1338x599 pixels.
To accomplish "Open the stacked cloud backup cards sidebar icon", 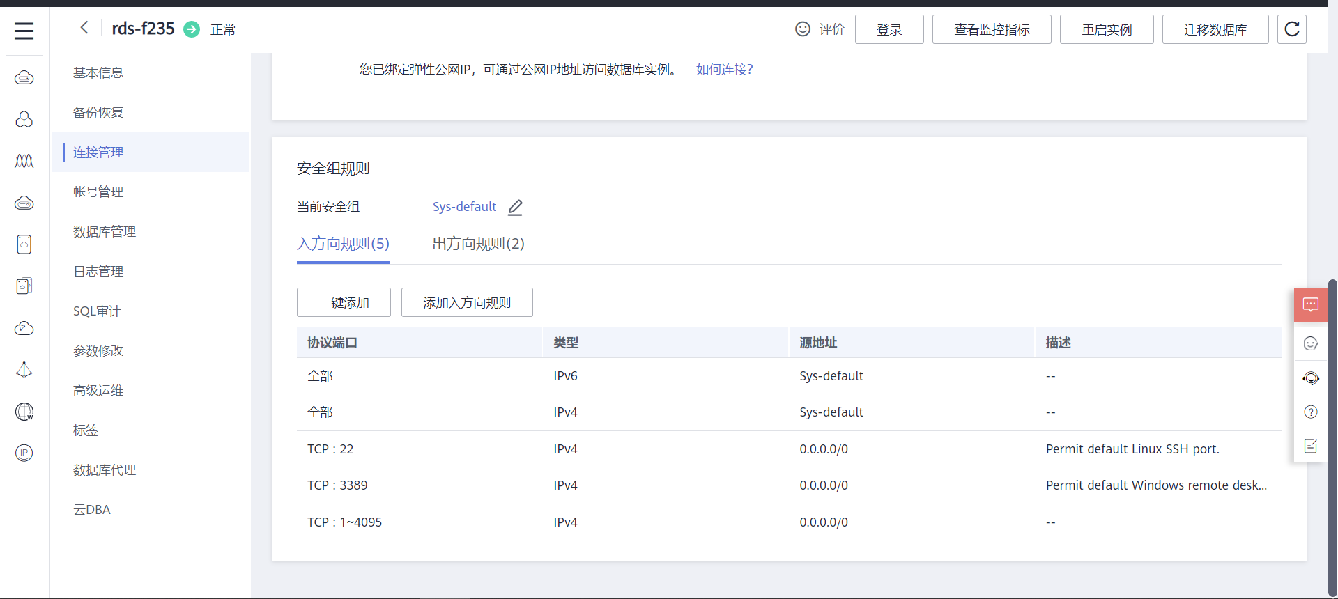I will [24, 286].
